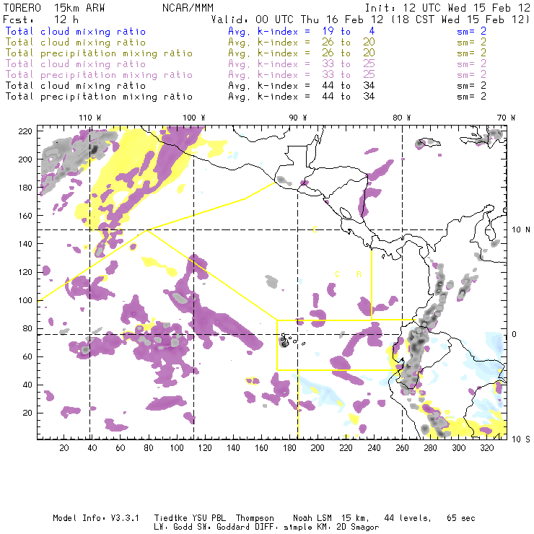Viewport: 534px width, 534px height.
Task: Select the 90 W longitude label
Action: pos(298,117)
